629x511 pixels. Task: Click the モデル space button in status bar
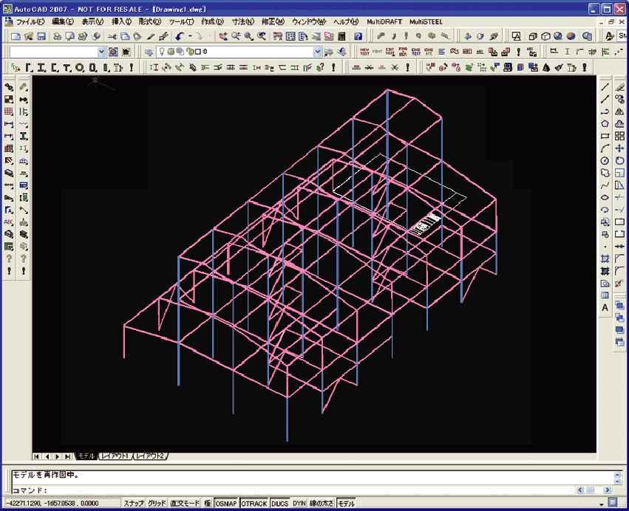click(346, 503)
